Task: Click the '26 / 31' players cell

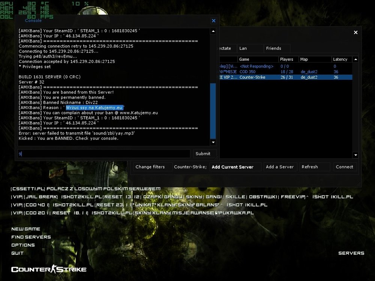Action: pos(286,77)
